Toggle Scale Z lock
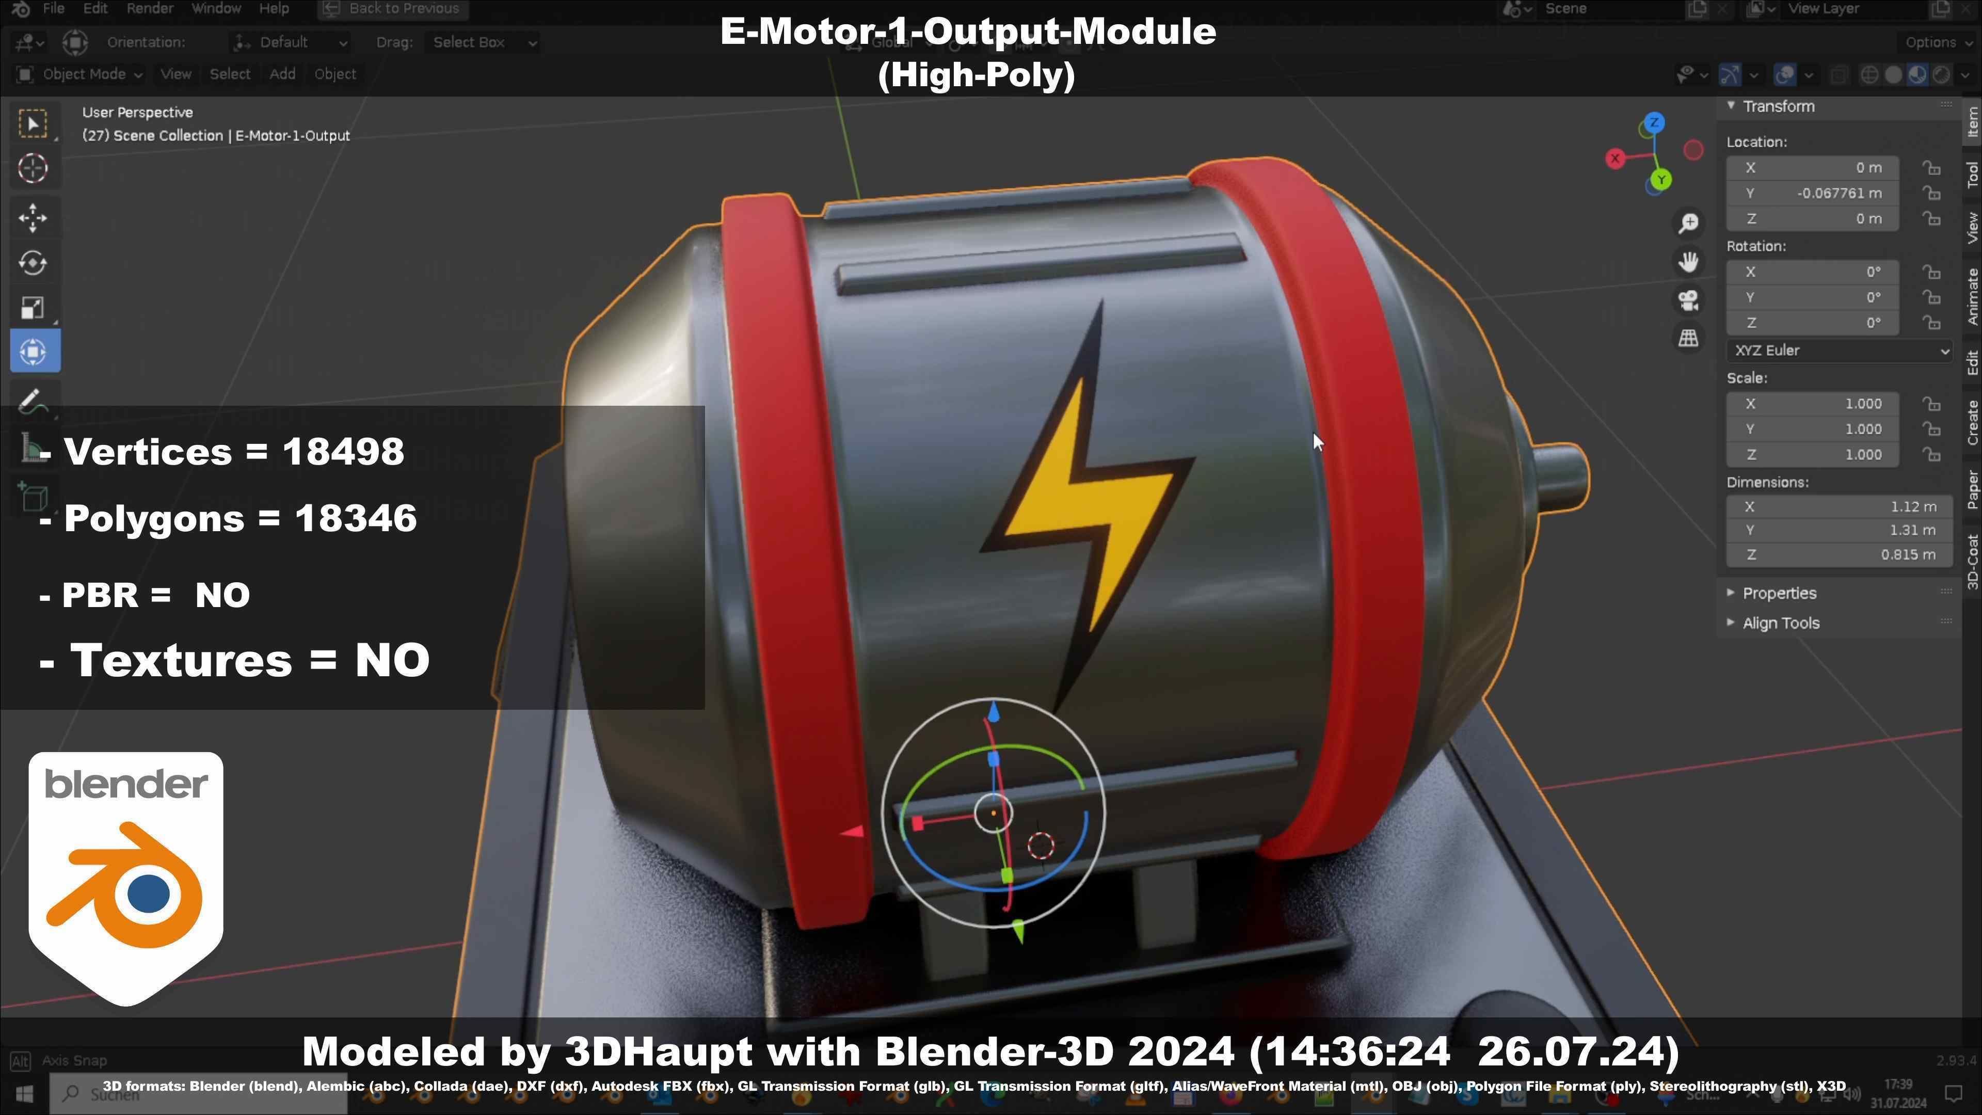Image resolution: width=1982 pixels, height=1115 pixels. point(1931,455)
